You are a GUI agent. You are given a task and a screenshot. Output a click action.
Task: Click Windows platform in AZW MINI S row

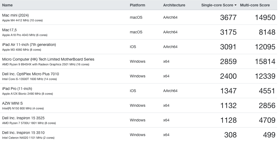click(138, 106)
